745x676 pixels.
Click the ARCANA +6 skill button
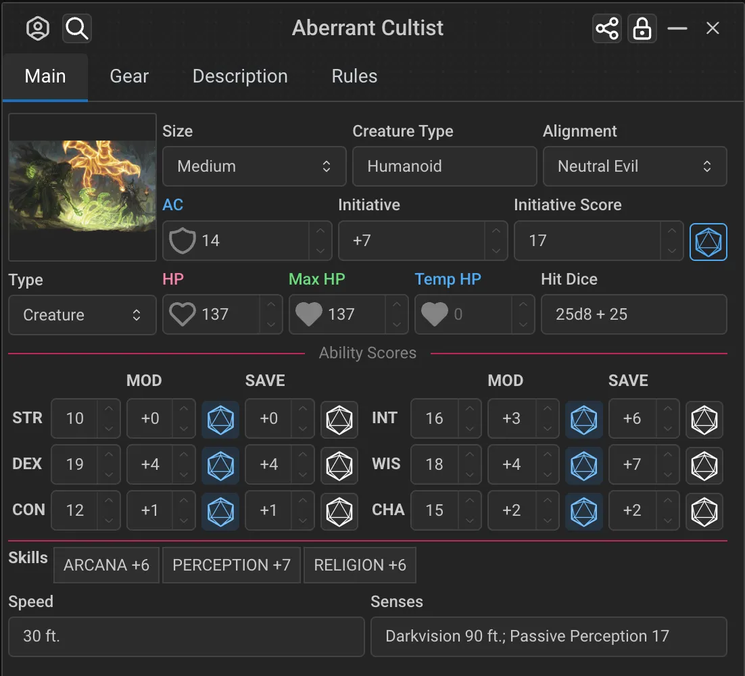[106, 565]
